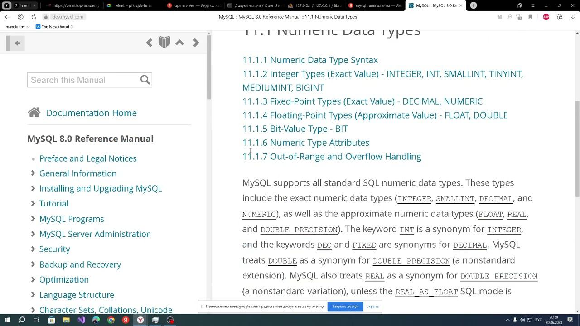Bookmark this page with the bookmark icon
The height and width of the screenshot is (326, 580).
(x=530, y=17)
